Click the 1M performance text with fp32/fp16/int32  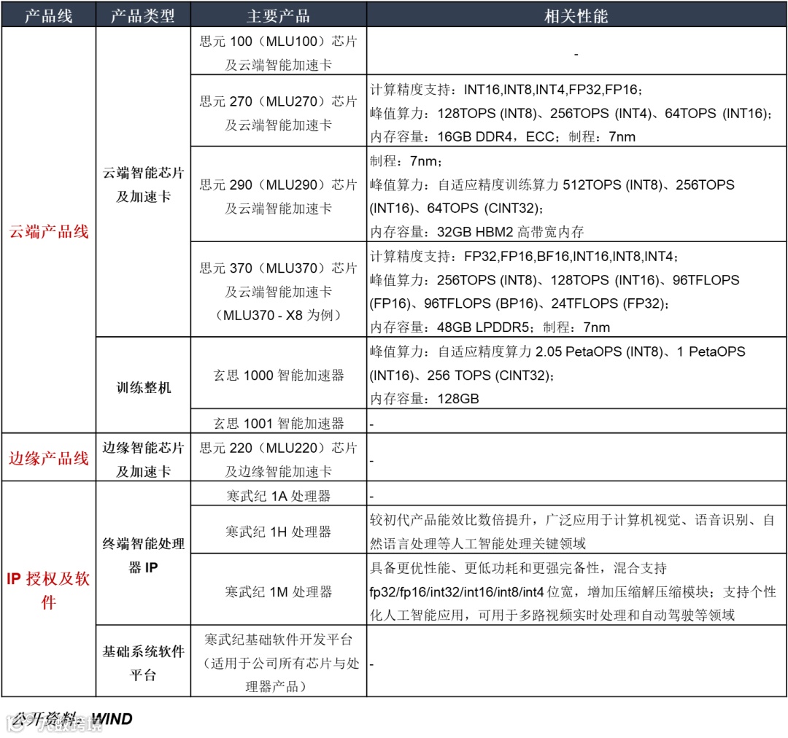[x=576, y=589]
